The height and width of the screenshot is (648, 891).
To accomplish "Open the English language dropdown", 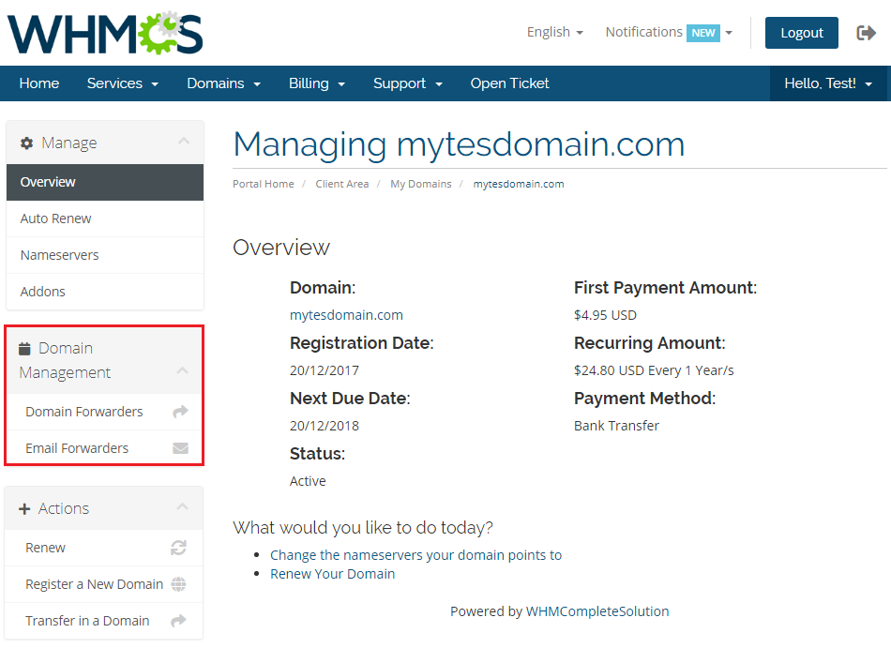I will pyautogui.click(x=554, y=33).
